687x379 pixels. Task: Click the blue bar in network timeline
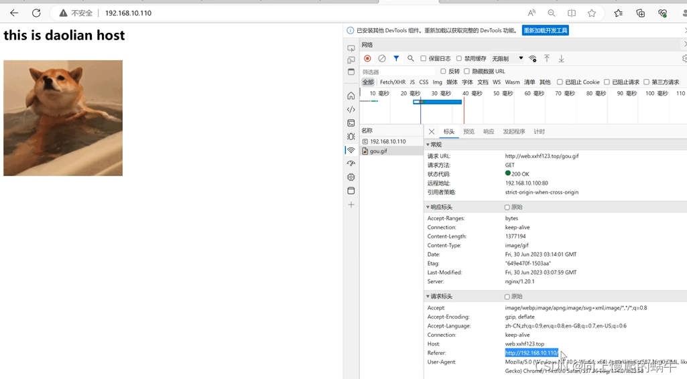coord(437,102)
